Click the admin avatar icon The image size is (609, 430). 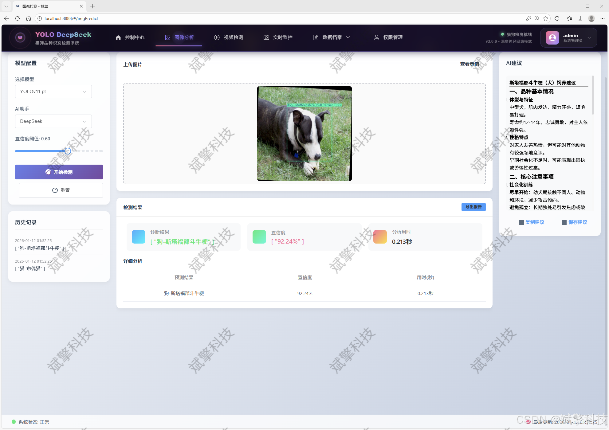point(552,37)
